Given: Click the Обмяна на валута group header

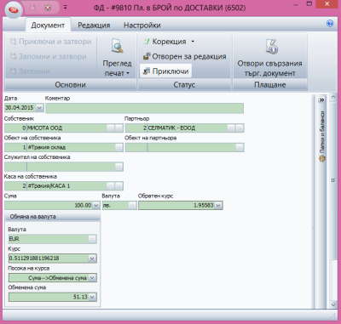Looking at the screenshot, I should (x=53, y=217).
